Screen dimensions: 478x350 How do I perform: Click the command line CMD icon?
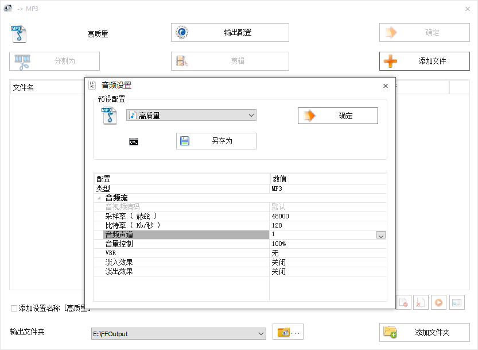(133, 141)
